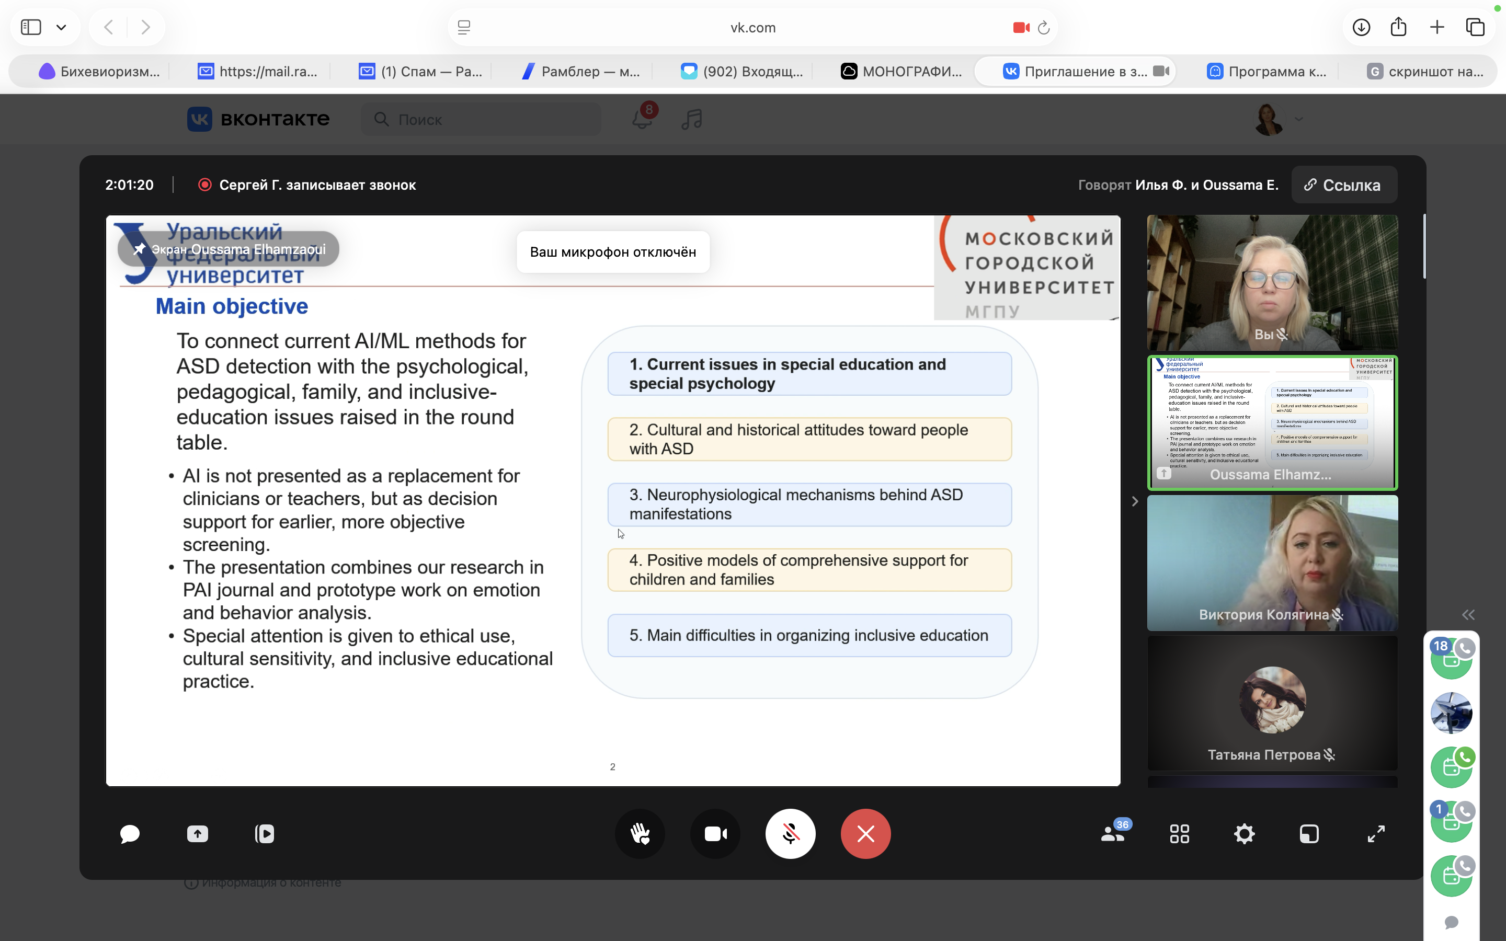
Task: Open the participants list icon
Action: pyautogui.click(x=1113, y=834)
